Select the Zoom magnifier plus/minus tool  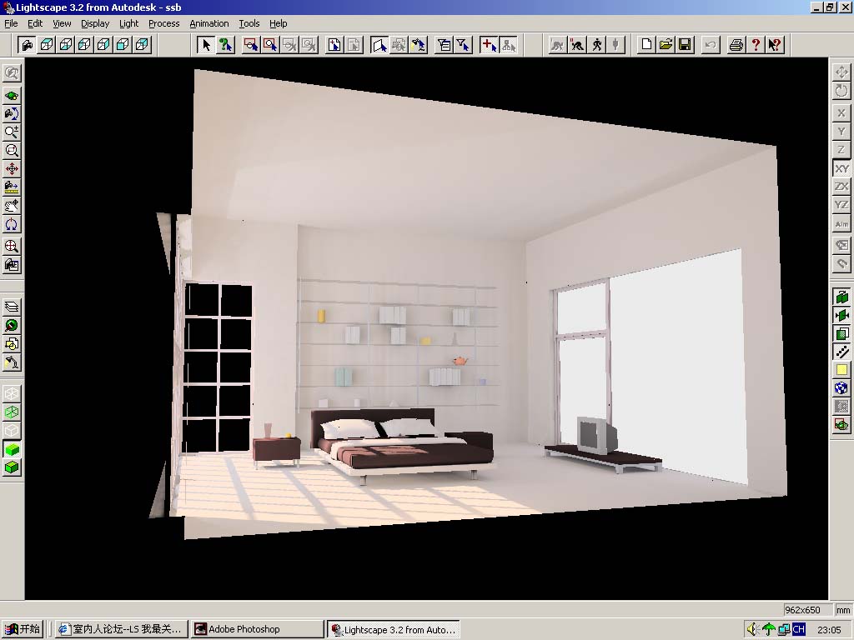pyautogui.click(x=12, y=132)
